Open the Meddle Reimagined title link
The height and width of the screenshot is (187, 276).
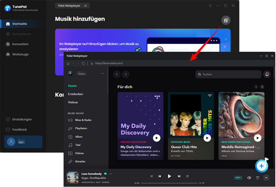240,147
